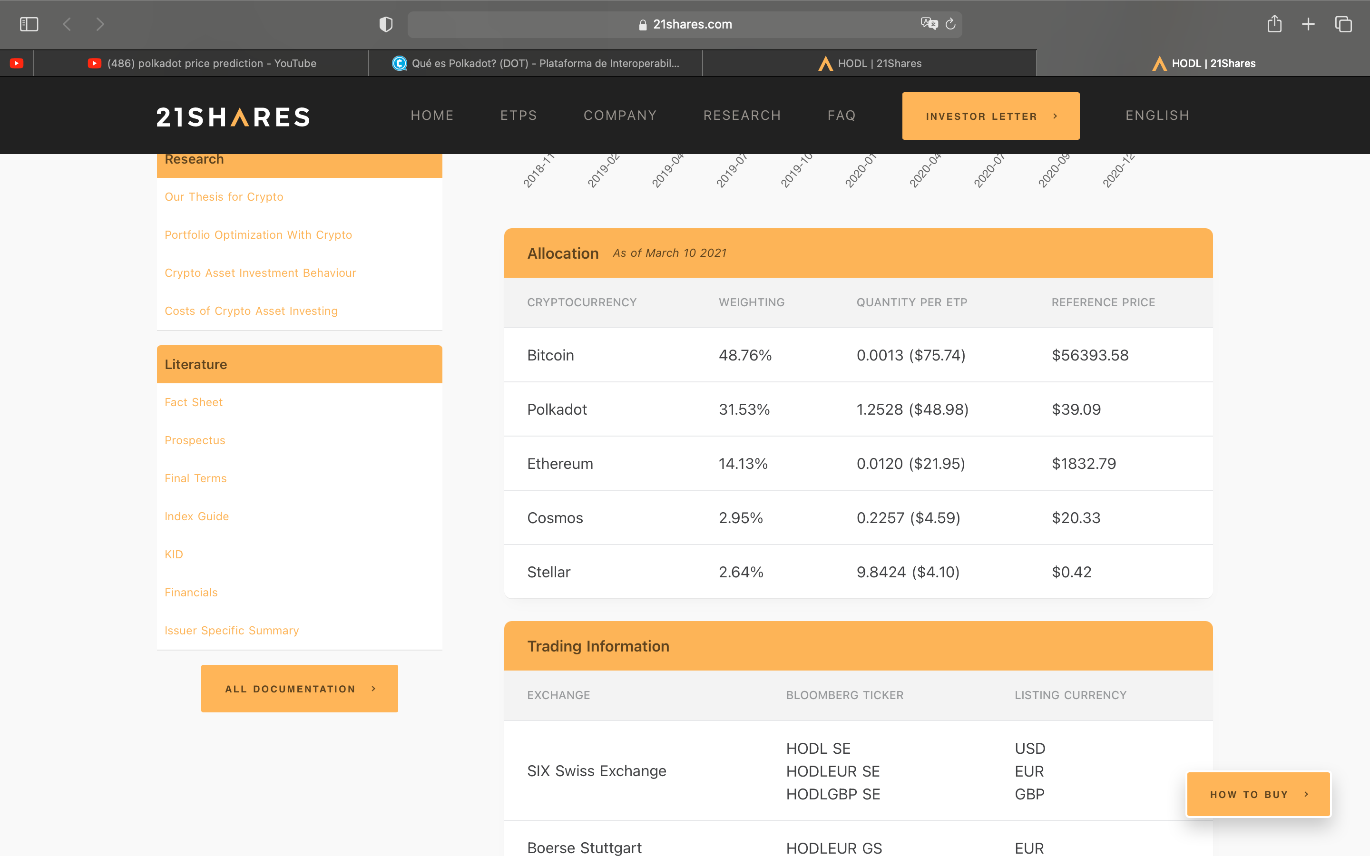1370x856 pixels.
Task: Open the ETPS menu item
Action: tap(519, 116)
